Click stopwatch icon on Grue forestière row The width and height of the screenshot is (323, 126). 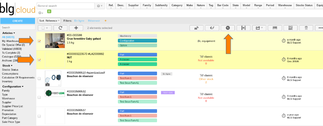pos(284,41)
